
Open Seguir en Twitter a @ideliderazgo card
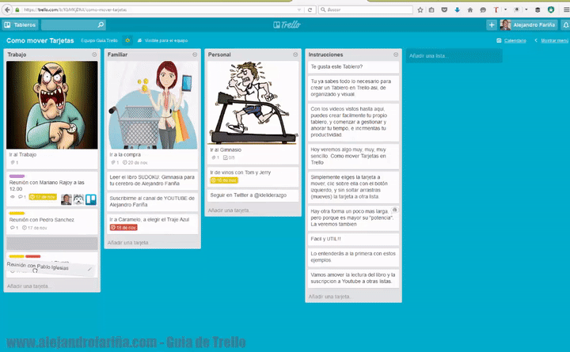[x=253, y=195]
